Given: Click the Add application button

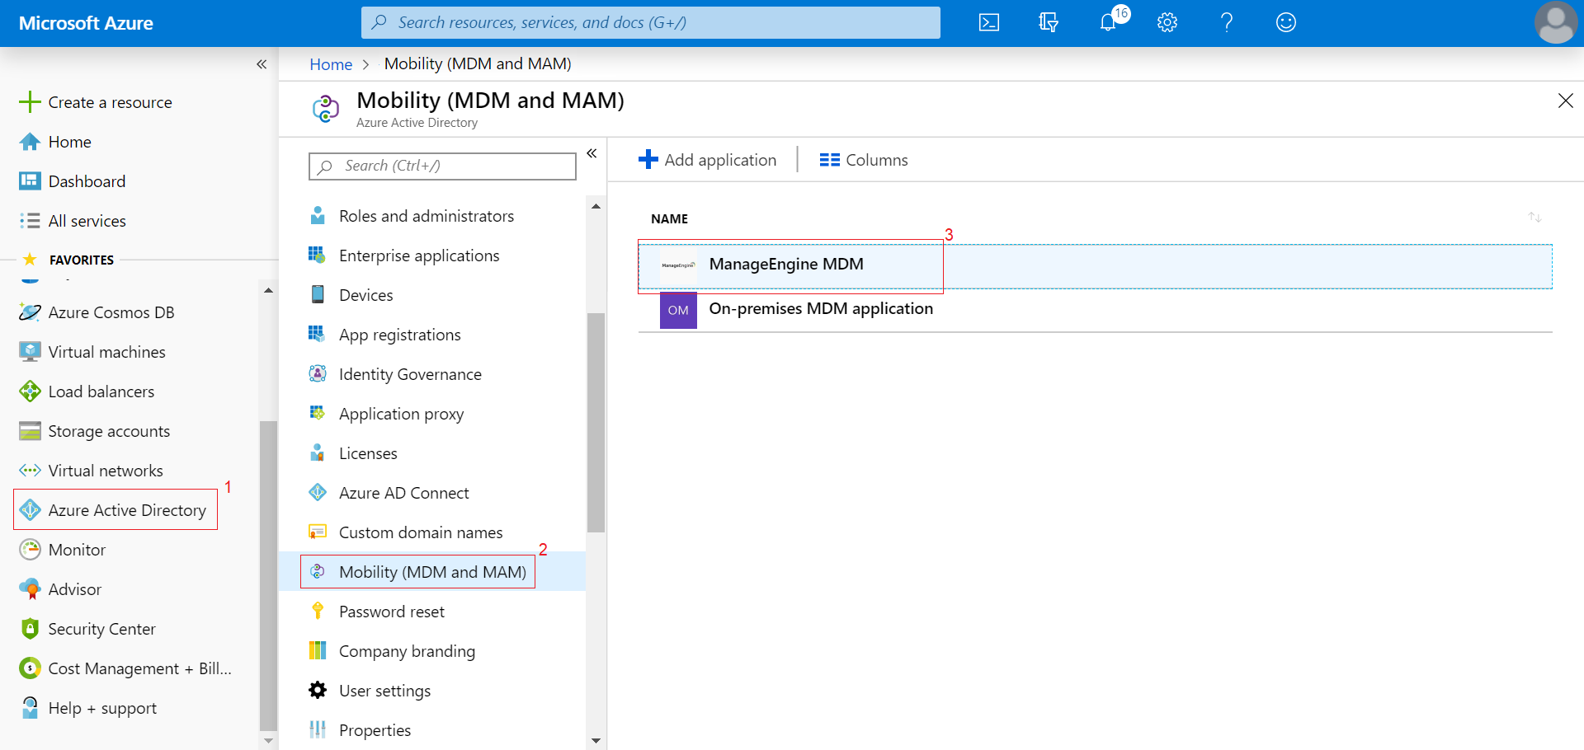Looking at the screenshot, I should 708,160.
